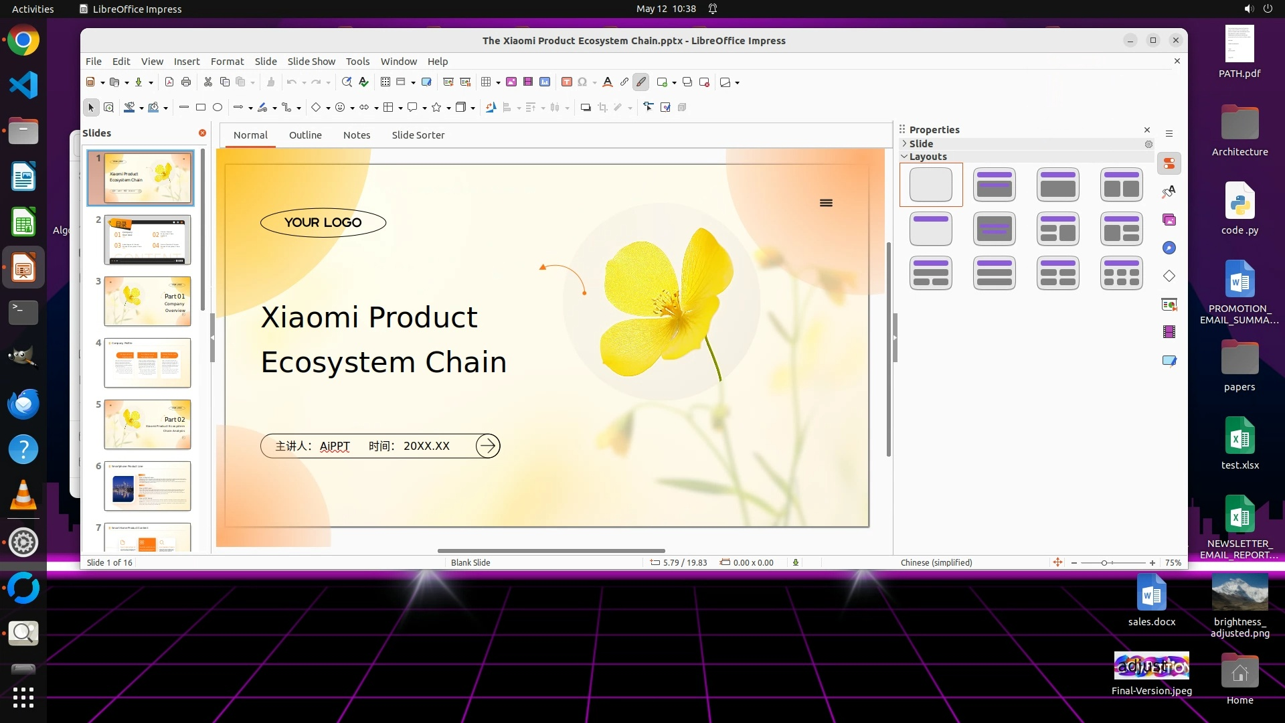Open the New Slide dropdown arrow
The image size is (1285, 723).
click(x=674, y=82)
